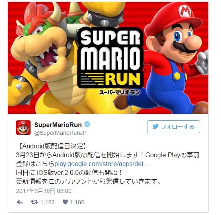Viewport: 221px width, 215px height.
Task: Click the SuperMarioRun profile avatar
Action: (23, 128)
